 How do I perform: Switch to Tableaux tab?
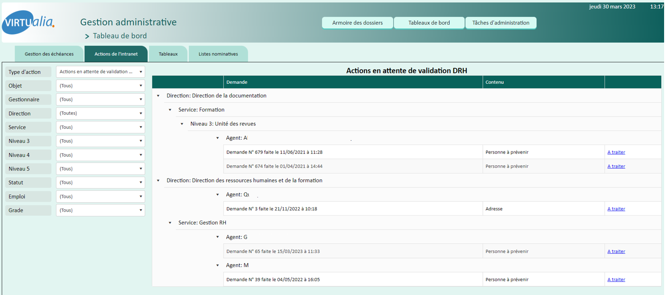point(168,54)
